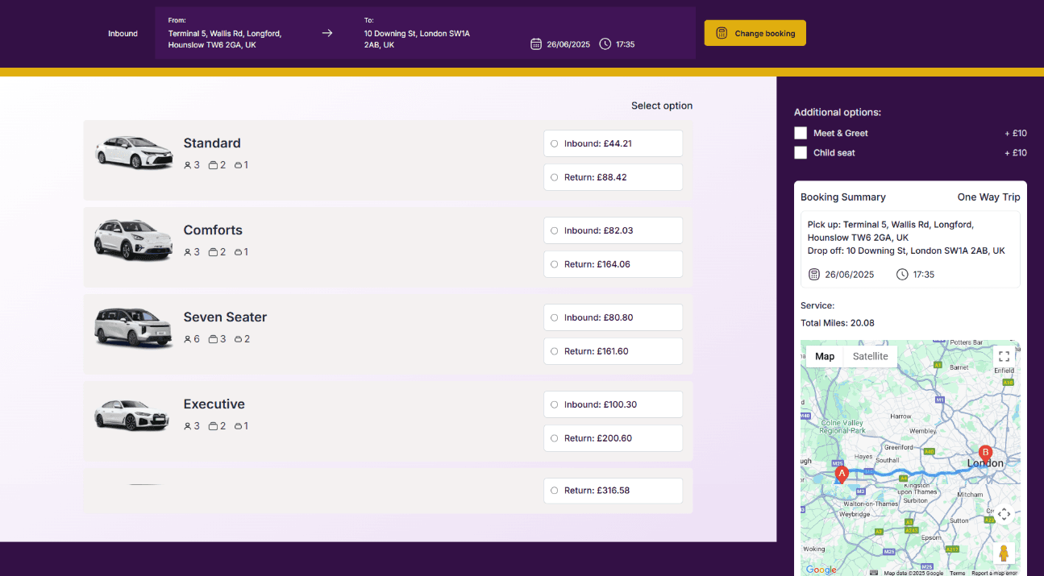Switch to Satellite map view
The image size is (1044, 576).
[870, 356]
